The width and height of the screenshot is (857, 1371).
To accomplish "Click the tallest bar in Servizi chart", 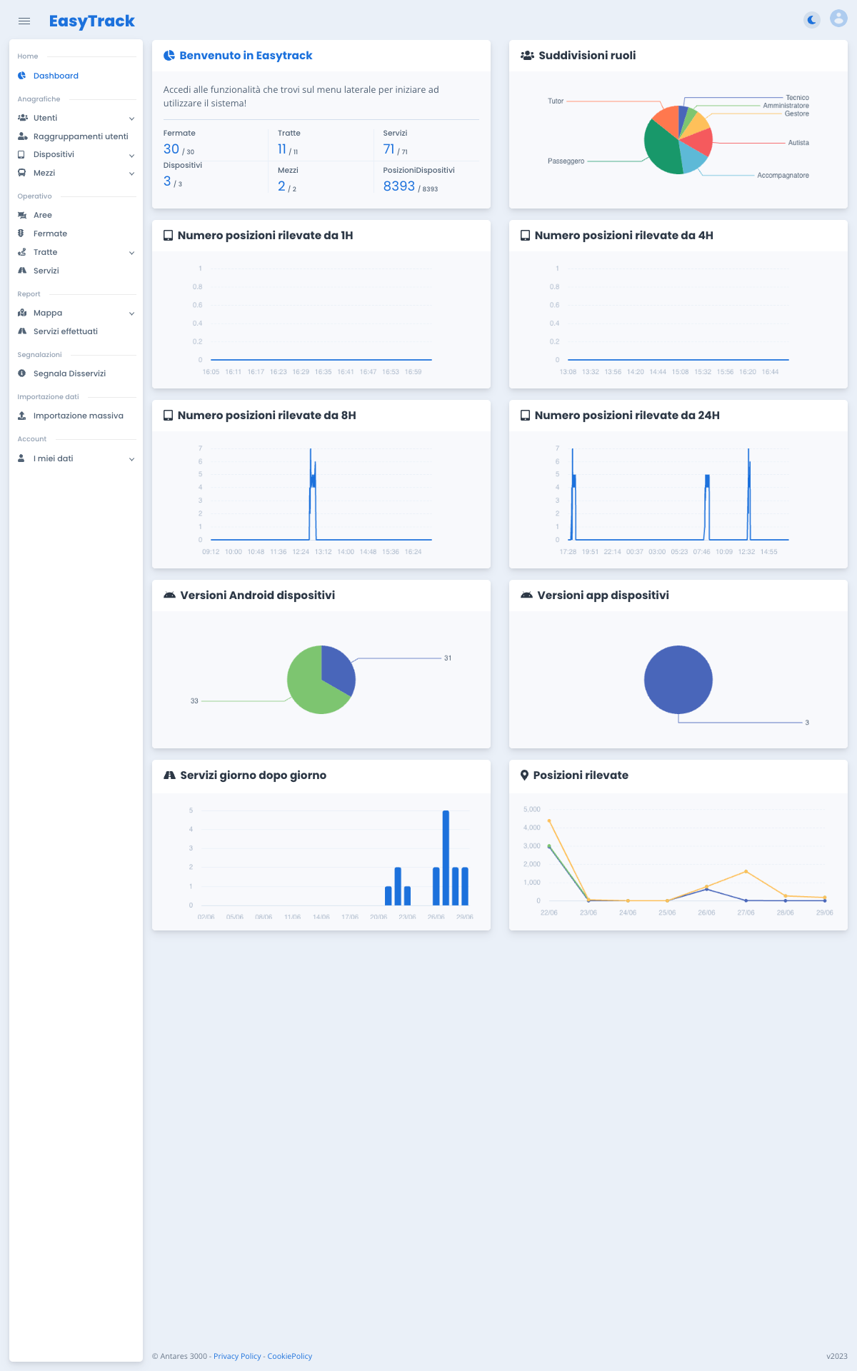I will click(x=446, y=857).
